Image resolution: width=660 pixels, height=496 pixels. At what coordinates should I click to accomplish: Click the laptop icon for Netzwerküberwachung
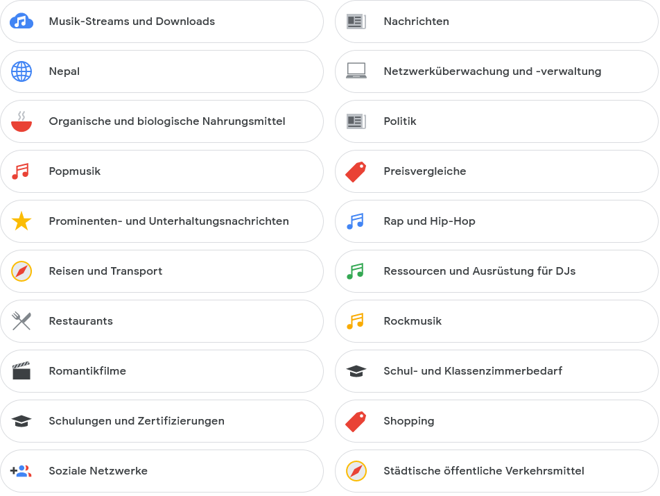356,71
